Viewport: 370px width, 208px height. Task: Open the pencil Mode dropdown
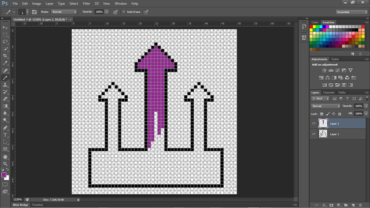(64, 12)
